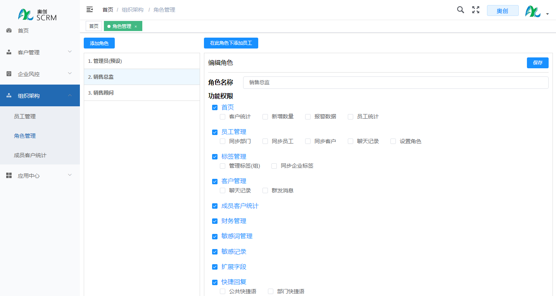Viewport: 556px width, 296px height.
Task: Expand the 企业风控 menu chevron
Action: point(70,73)
